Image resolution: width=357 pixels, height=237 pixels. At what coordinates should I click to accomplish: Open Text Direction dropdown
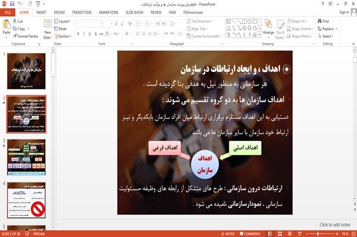click(x=200, y=21)
